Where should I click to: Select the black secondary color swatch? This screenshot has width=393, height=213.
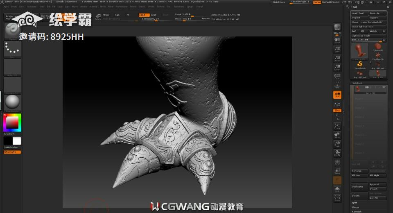[x=8, y=141]
